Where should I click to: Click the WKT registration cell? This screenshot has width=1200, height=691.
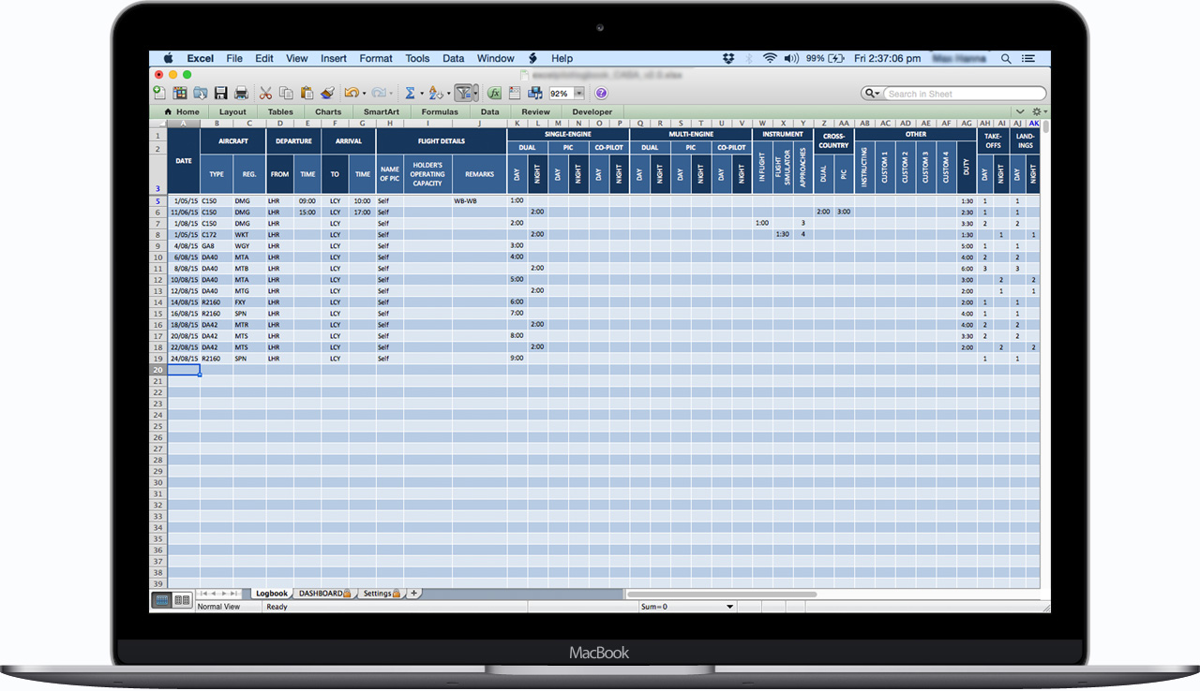click(x=249, y=235)
